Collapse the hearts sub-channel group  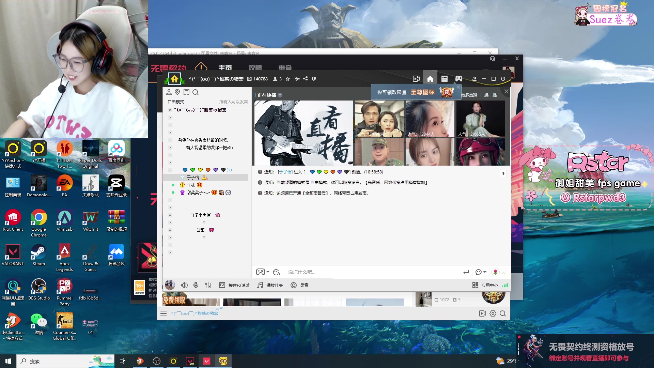point(170,170)
